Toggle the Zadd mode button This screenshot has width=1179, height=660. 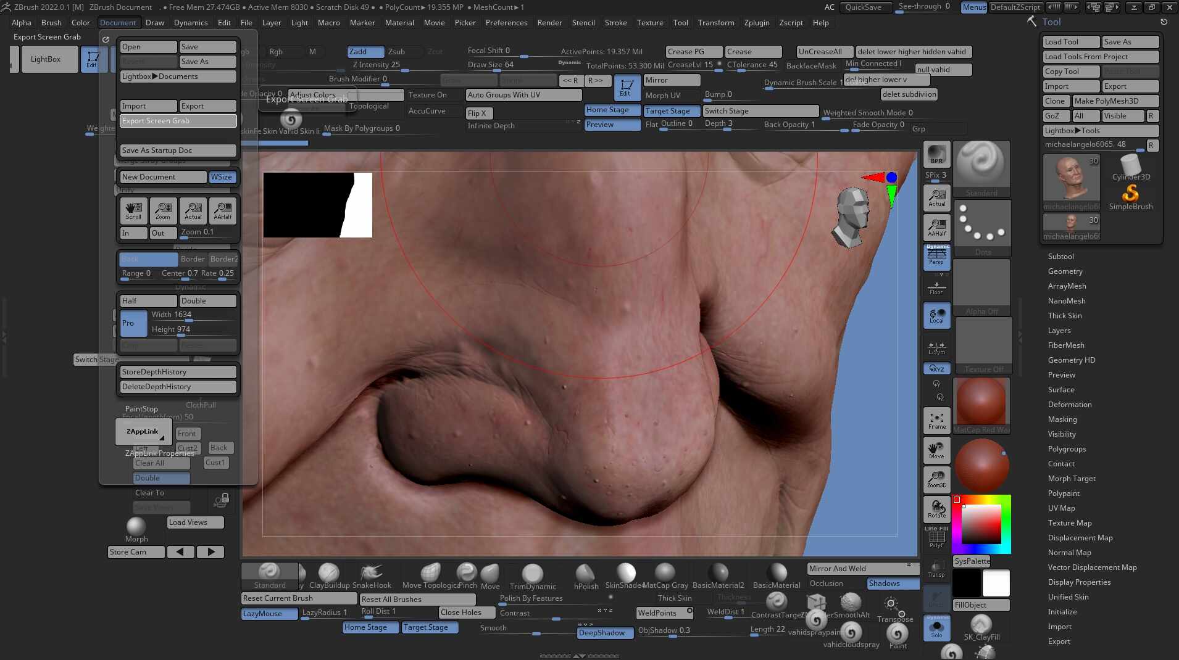coord(365,52)
